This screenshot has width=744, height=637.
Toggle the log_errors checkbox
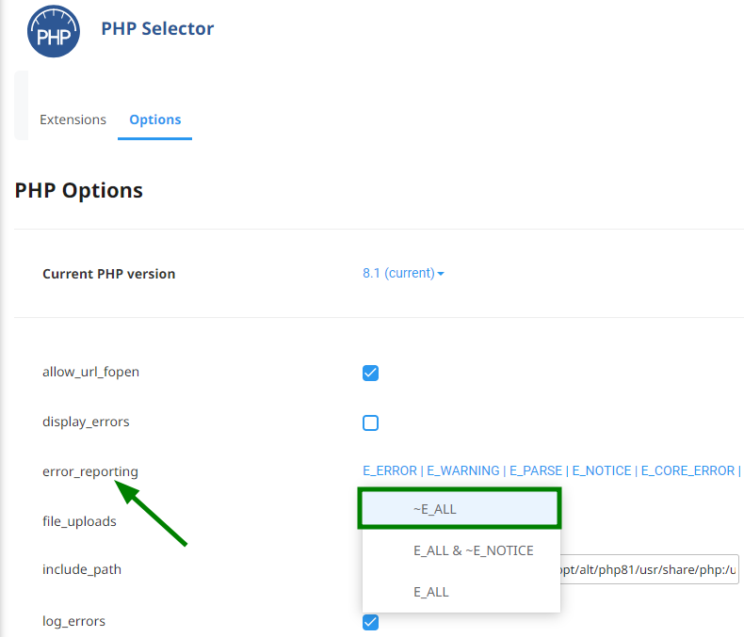coord(370,622)
